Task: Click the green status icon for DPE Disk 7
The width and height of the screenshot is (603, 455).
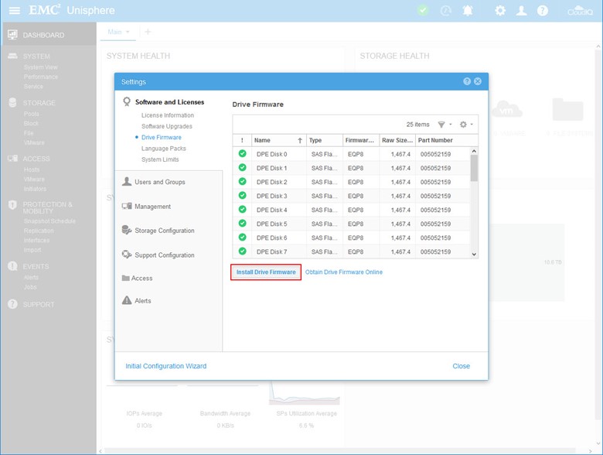Action: (x=242, y=251)
